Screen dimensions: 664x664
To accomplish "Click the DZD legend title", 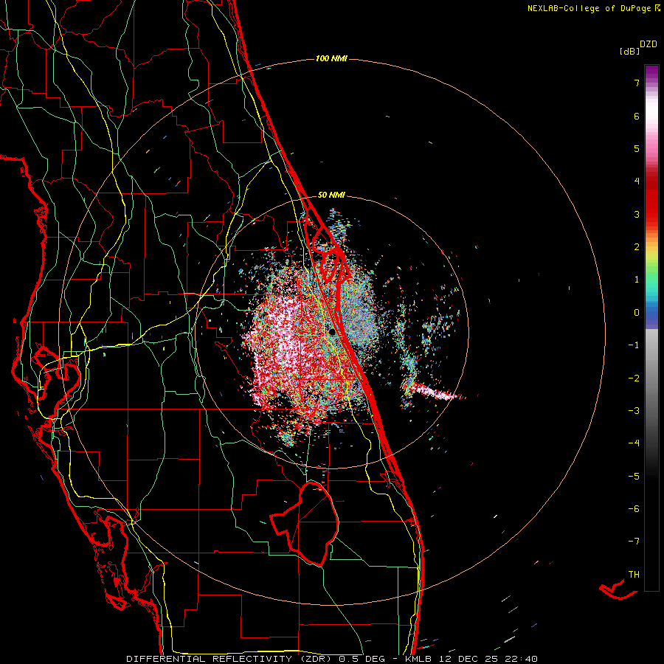I will click(x=649, y=44).
